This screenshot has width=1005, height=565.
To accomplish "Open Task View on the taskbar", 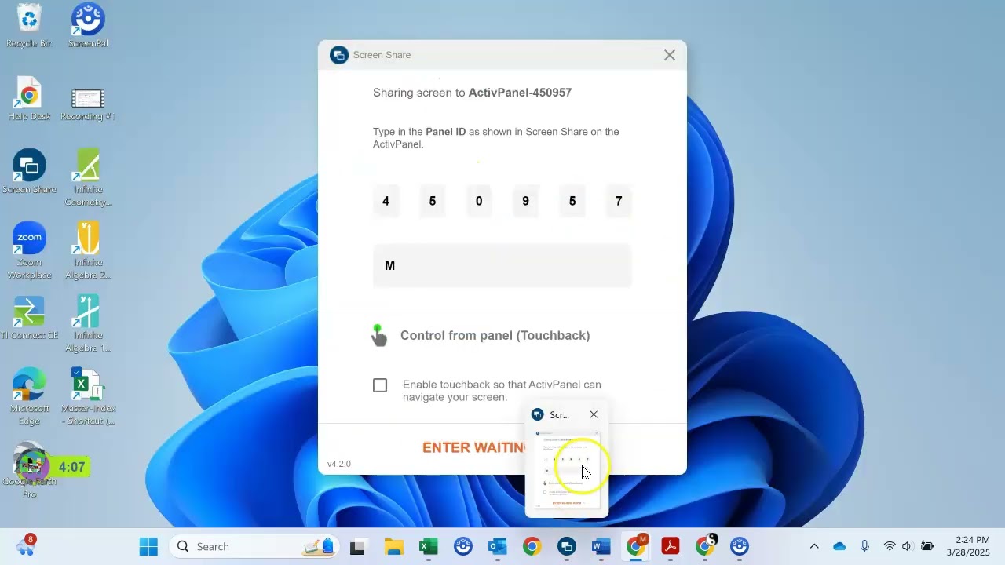I will (x=358, y=546).
